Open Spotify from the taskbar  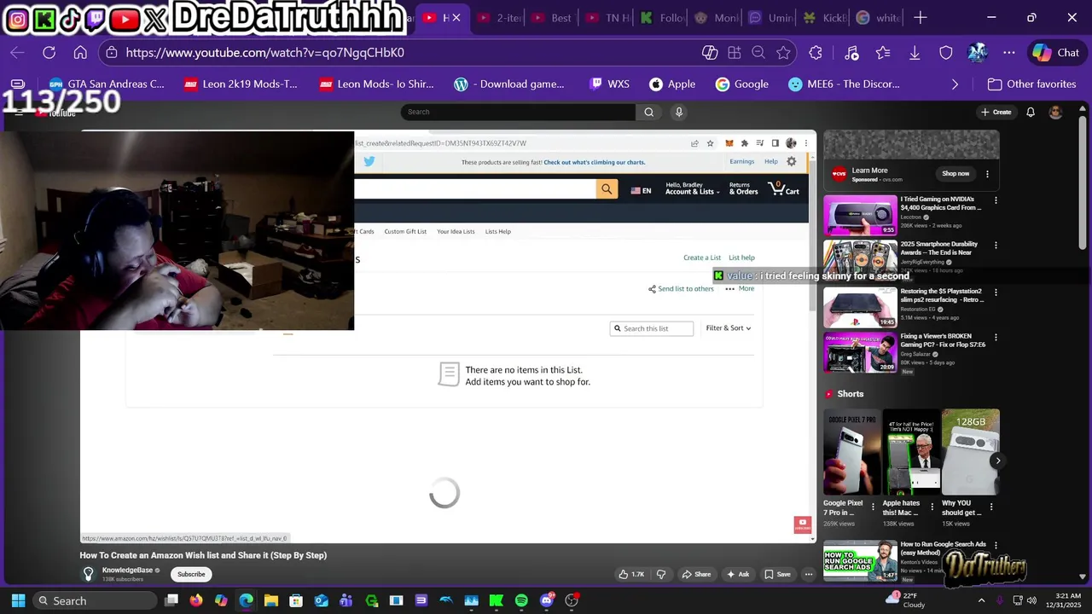tap(521, 600)
